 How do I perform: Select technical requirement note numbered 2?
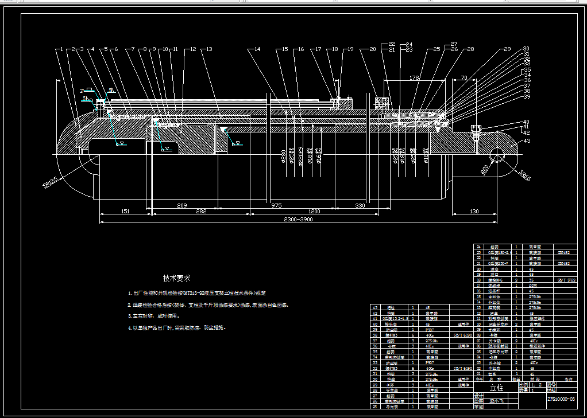tap(208, 305)
